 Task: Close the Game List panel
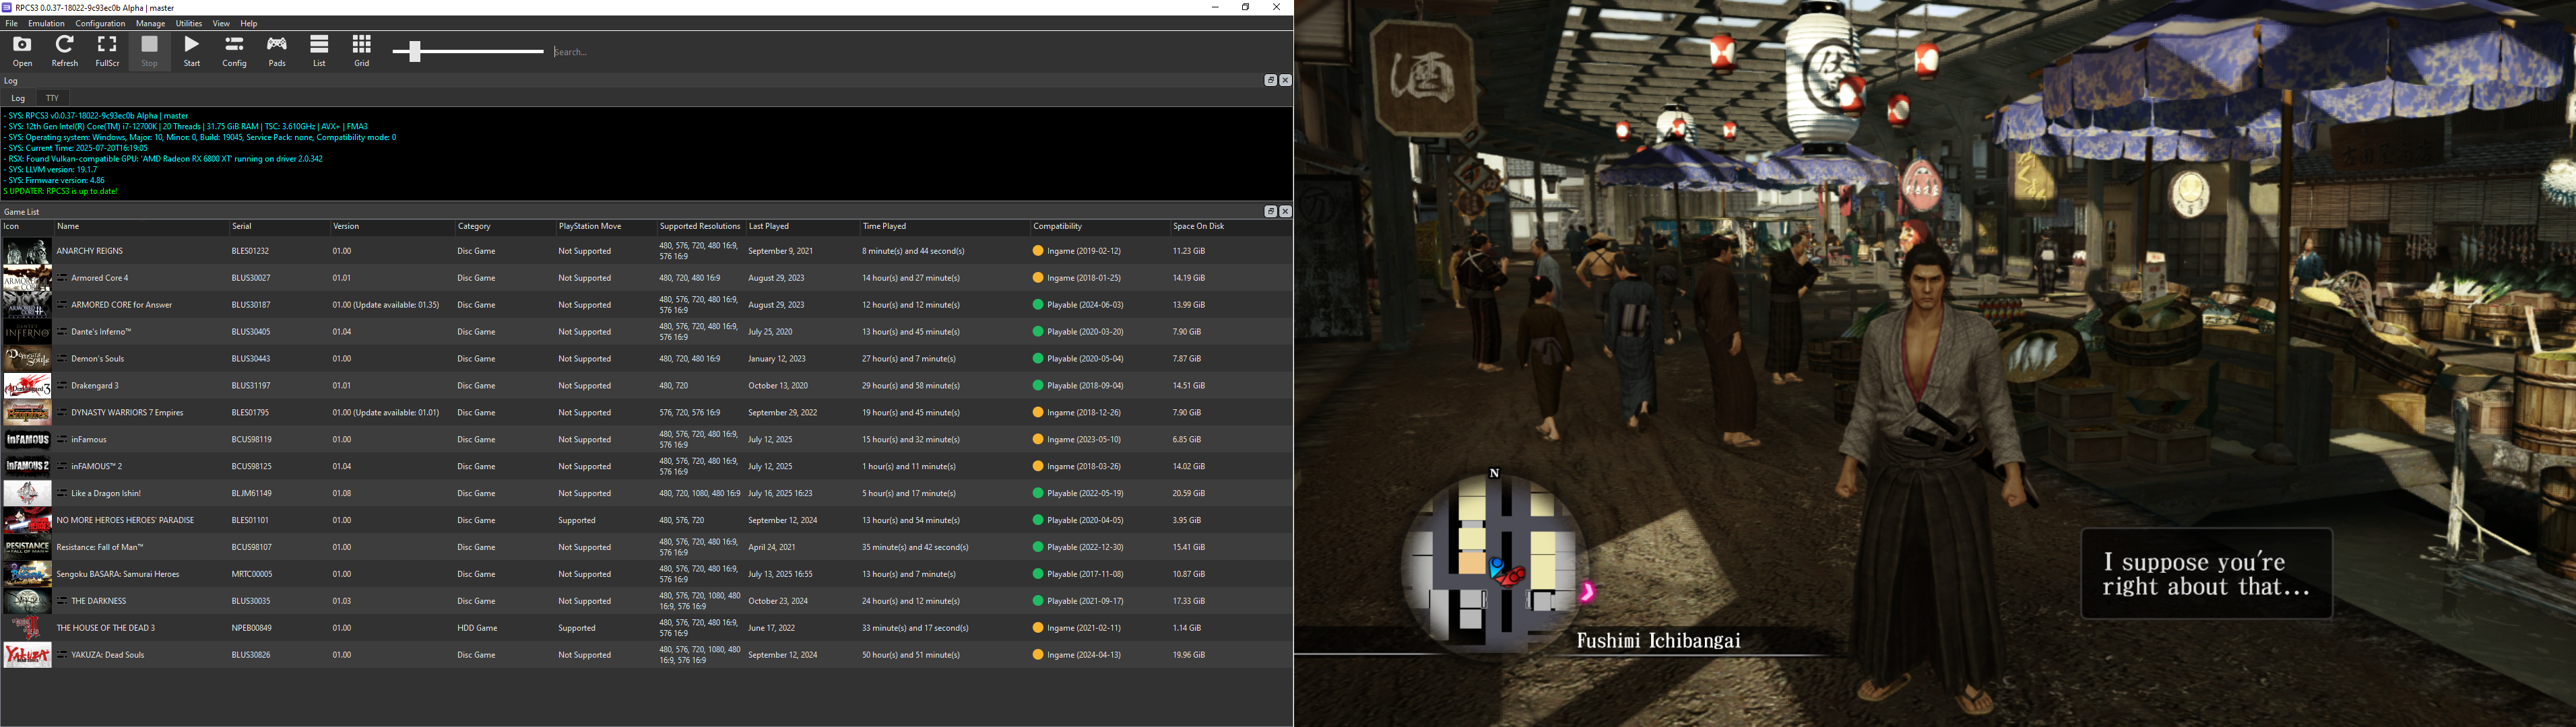tap(1285, 212)
